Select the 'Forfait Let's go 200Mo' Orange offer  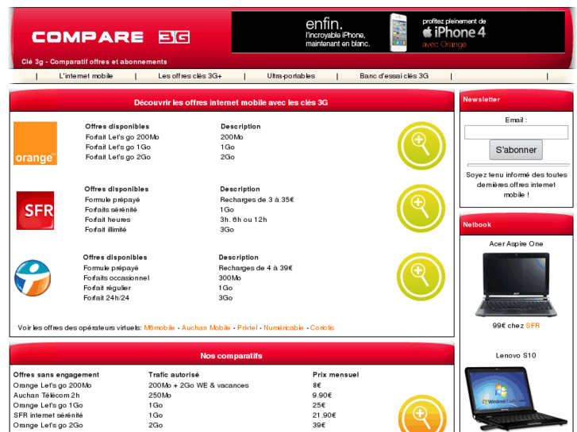pos(122,137)
